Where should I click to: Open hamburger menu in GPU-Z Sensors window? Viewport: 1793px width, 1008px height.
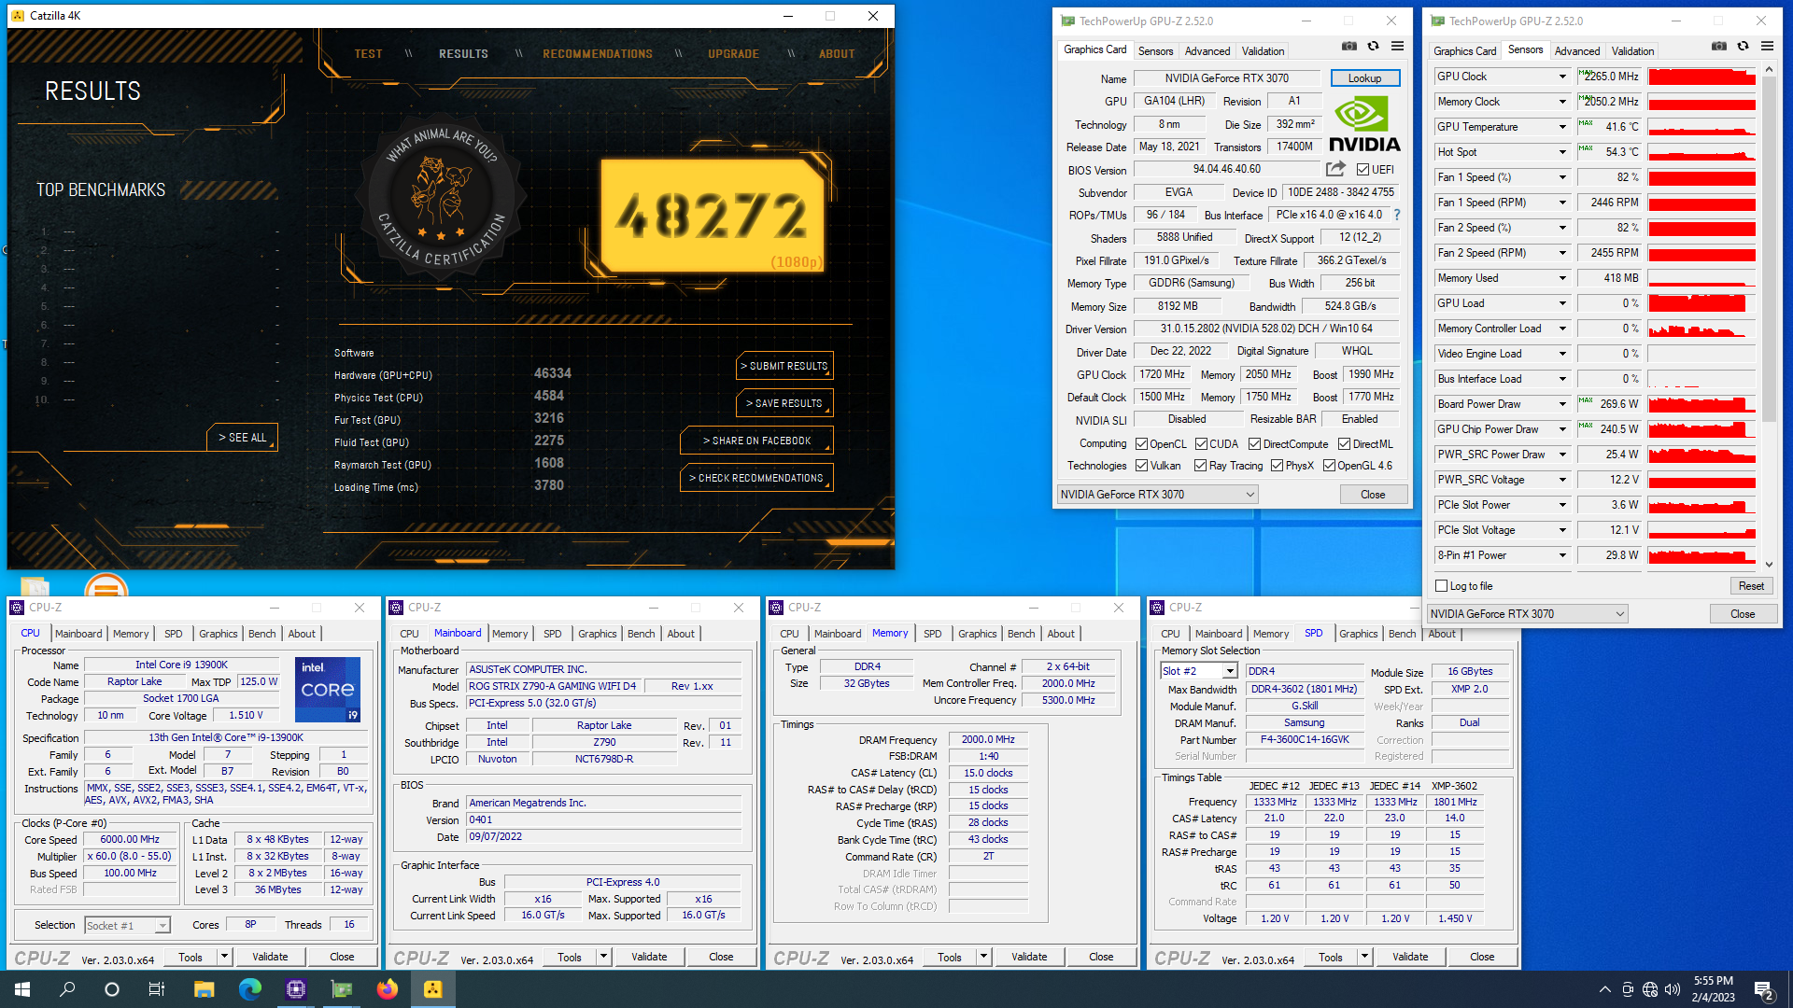(x=1767, y=46)
